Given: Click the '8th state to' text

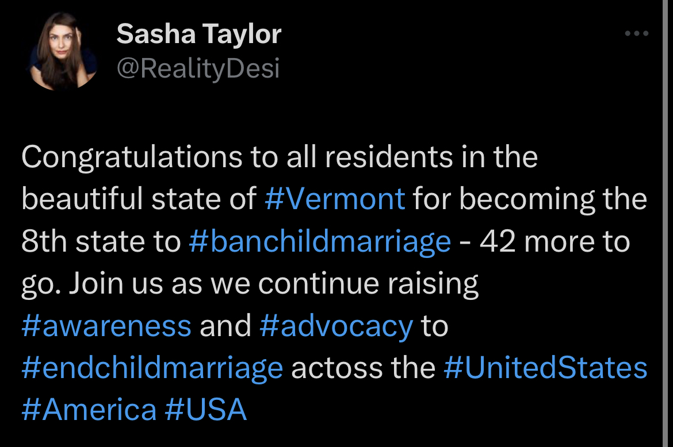Looking at the screenshot, I should coord(101,241).
